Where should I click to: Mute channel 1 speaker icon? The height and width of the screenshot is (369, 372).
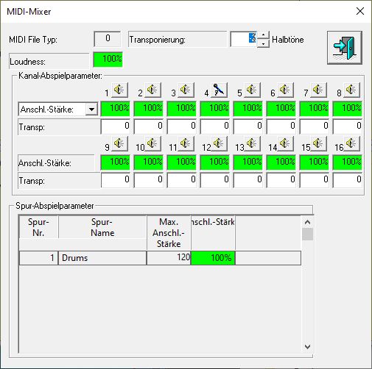[x=119, y=90]
